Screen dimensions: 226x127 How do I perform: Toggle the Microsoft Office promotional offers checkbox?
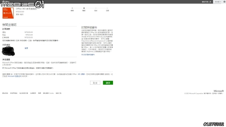[3, 68]
